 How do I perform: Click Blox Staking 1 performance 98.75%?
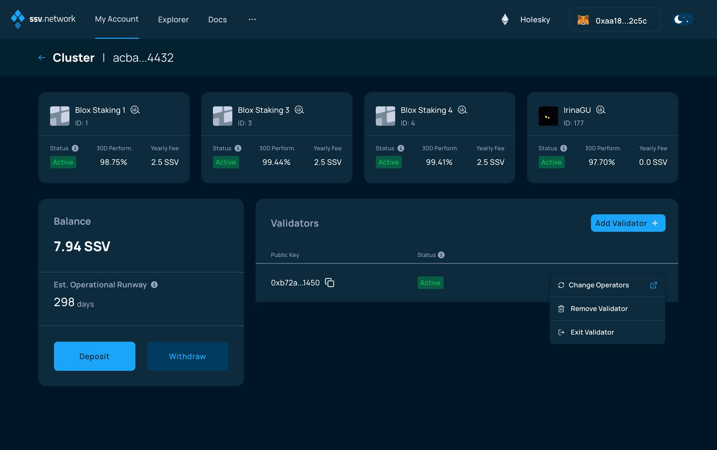(x=113, y=162)
